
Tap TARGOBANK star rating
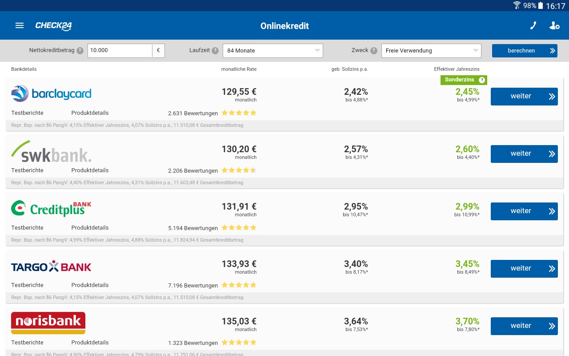239,285
